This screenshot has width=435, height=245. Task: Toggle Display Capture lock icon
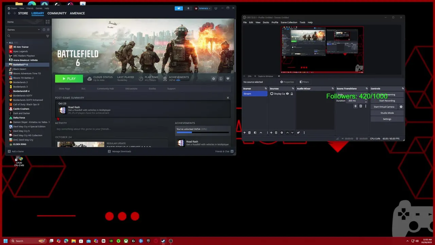click(292, 94)
